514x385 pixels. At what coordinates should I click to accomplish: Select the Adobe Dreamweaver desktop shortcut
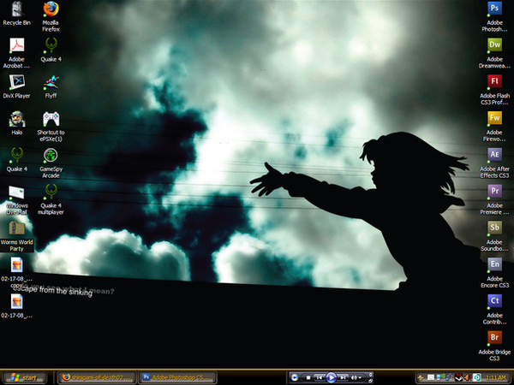pos(494,53)
